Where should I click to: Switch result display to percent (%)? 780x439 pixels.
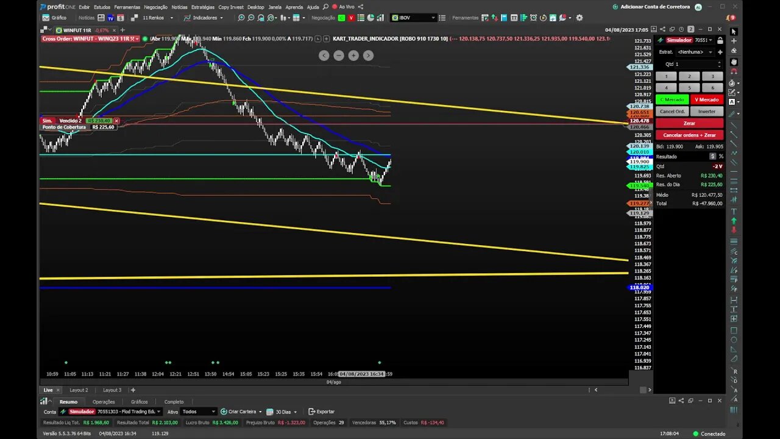point(721,157)
